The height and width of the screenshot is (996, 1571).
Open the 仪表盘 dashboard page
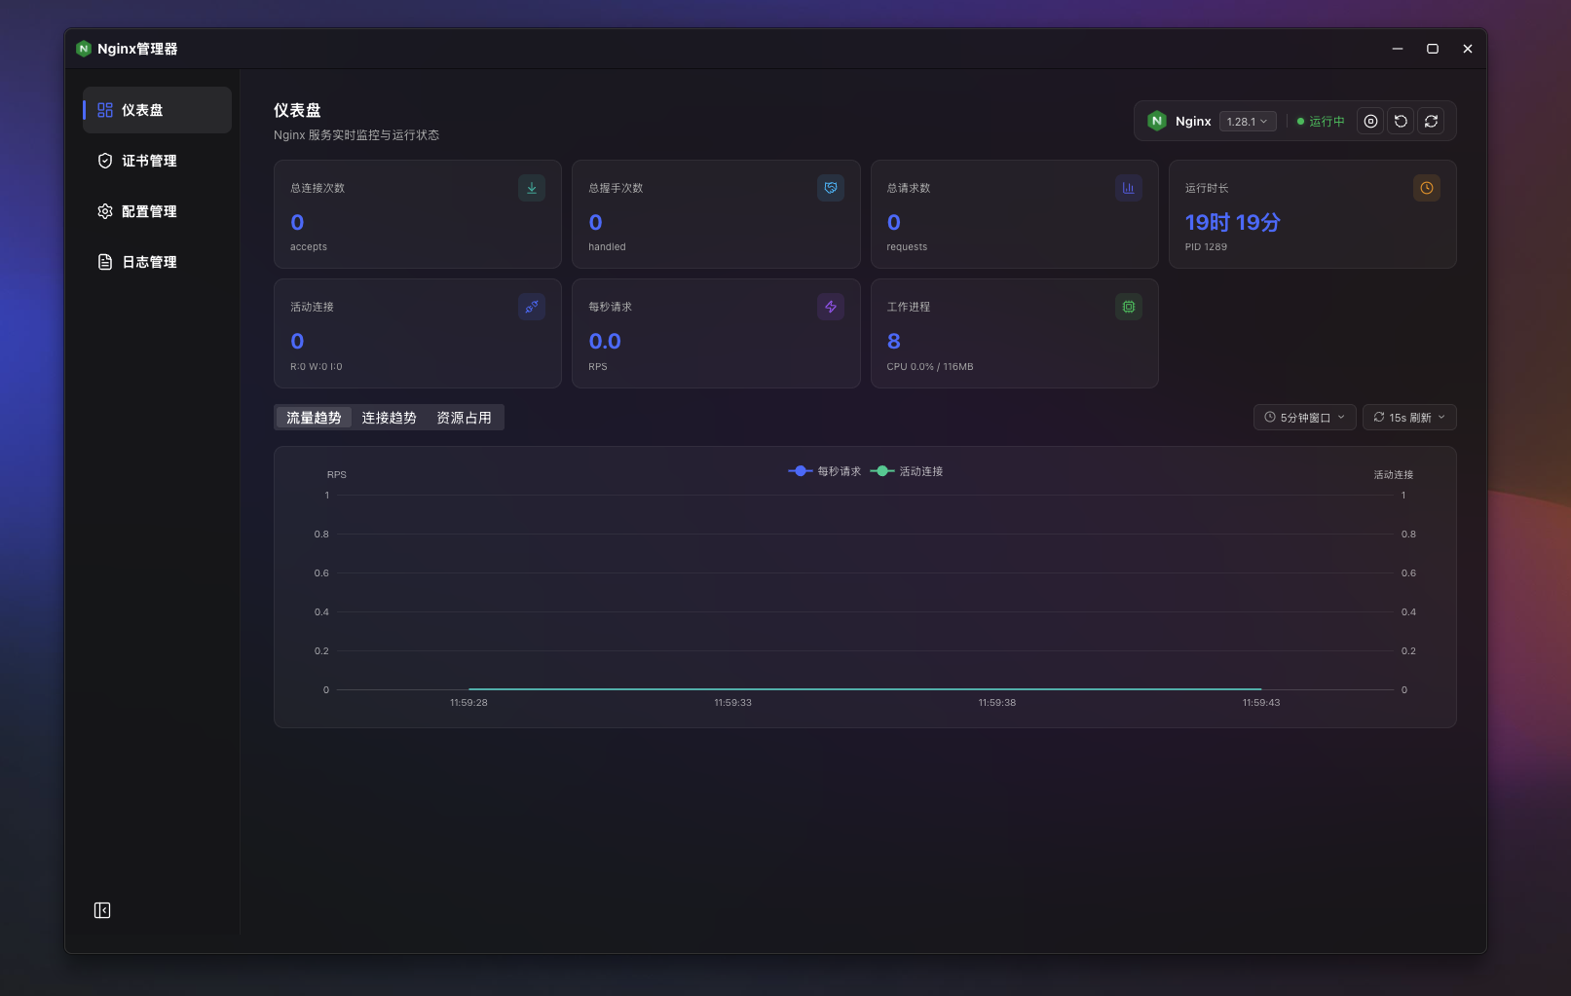pos(157,110)
